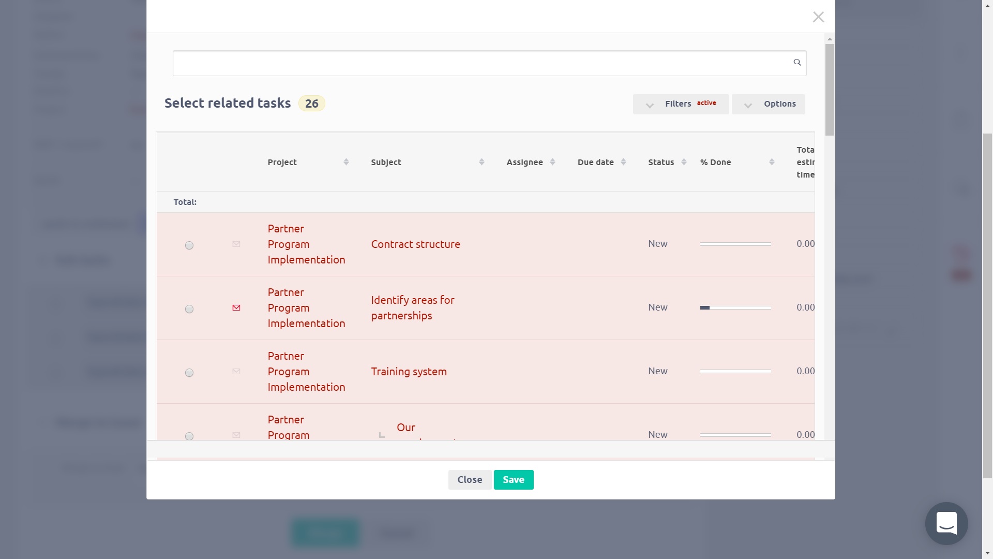Screen dimensions: 993x559
Task: Select Identify areas for partnerships radio
Action: pos(189,309)
